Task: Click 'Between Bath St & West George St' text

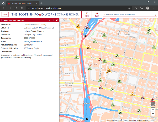Action: tap(39, 28)
